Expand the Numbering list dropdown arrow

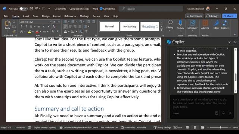[76, 22]
